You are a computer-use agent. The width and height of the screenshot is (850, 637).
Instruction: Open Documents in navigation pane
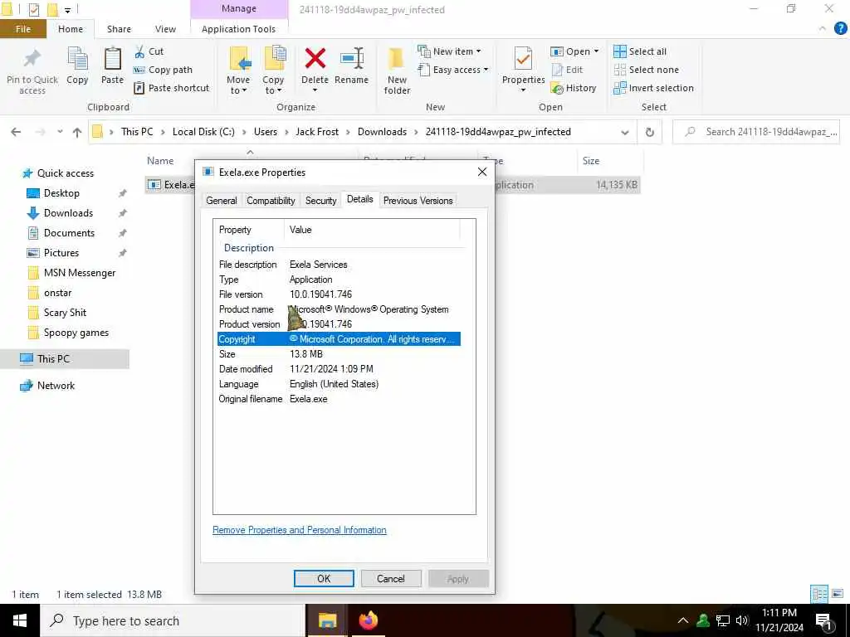[x=69, y=233]
